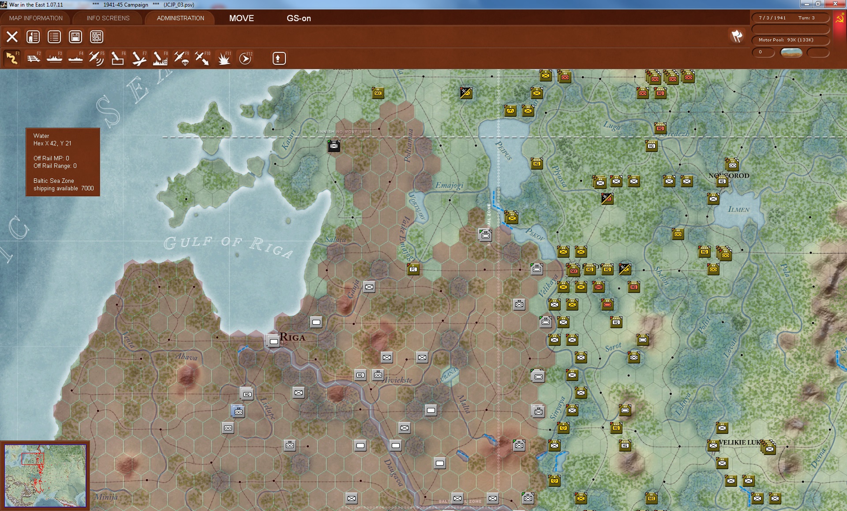Select the F2 Rail mode icon
The height and width of the screenshot is (511, 847).
click(x=33, y=58)
